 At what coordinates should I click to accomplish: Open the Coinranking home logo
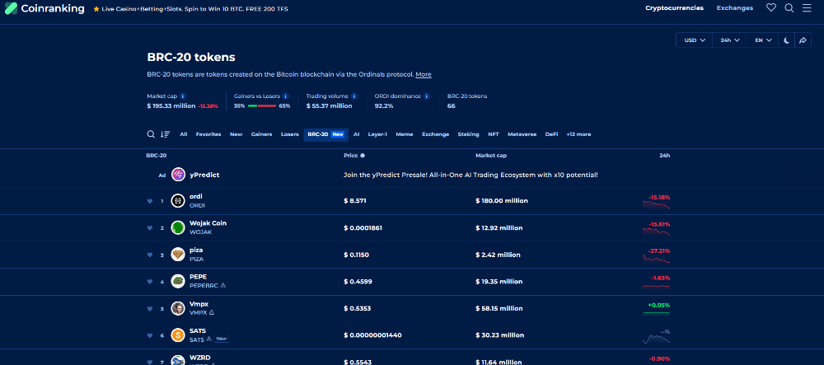44,8
